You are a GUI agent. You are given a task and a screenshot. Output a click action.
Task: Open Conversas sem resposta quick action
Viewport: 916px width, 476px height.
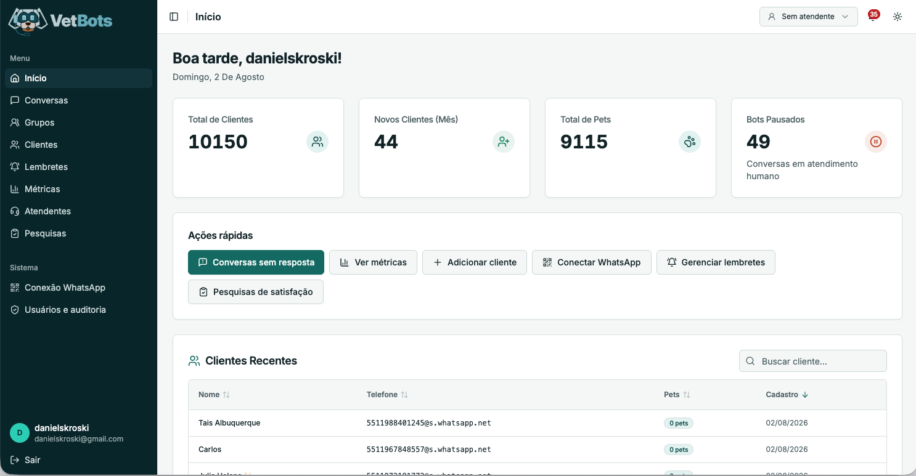pos(256,262)
